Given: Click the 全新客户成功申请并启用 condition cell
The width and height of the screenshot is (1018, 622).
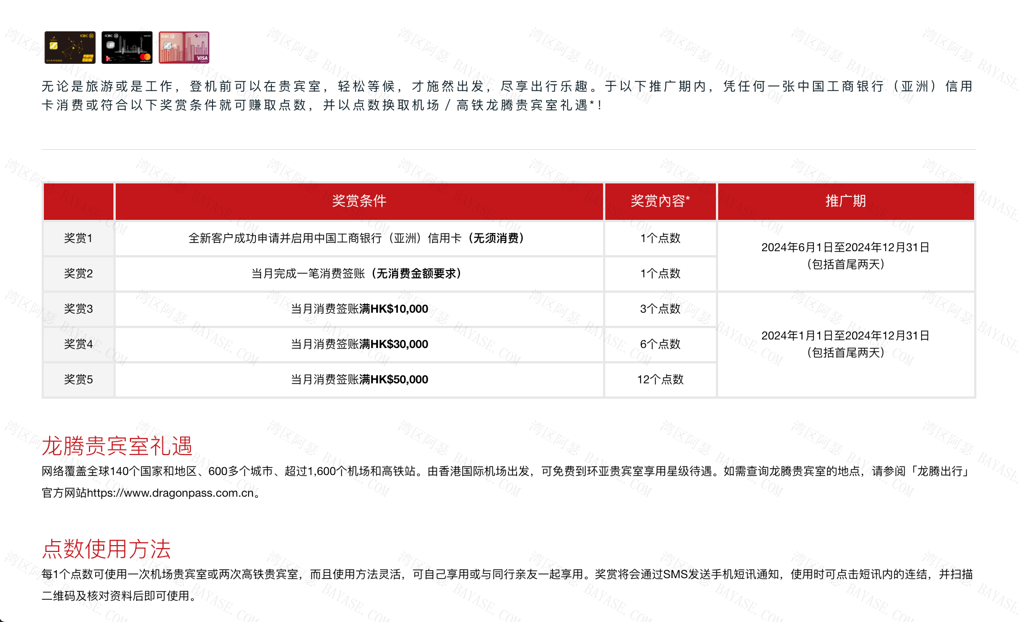Looking at the screenshot, I should (359, 238).
